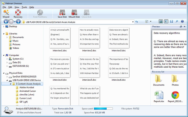Open the Edit menu
The height and width of the screenshot is (117, 188).
10,7
